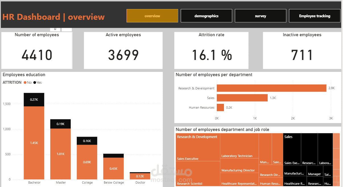Click the small filter icon above the KPI cards
The height and width of the screenshot is (187, 343).
[x=55, y=28]
